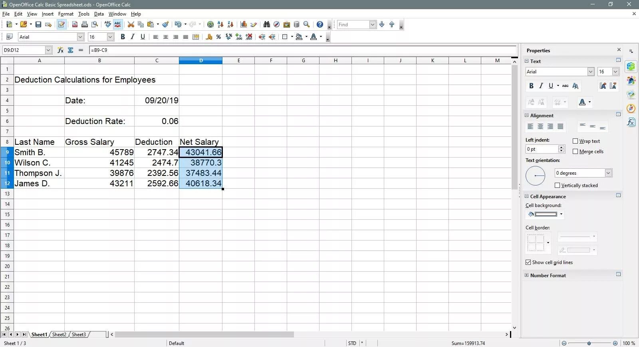Click the Sum sigma icon
Image resolution: width=639 pixels, height=347 pixels.
coord(71,50)
